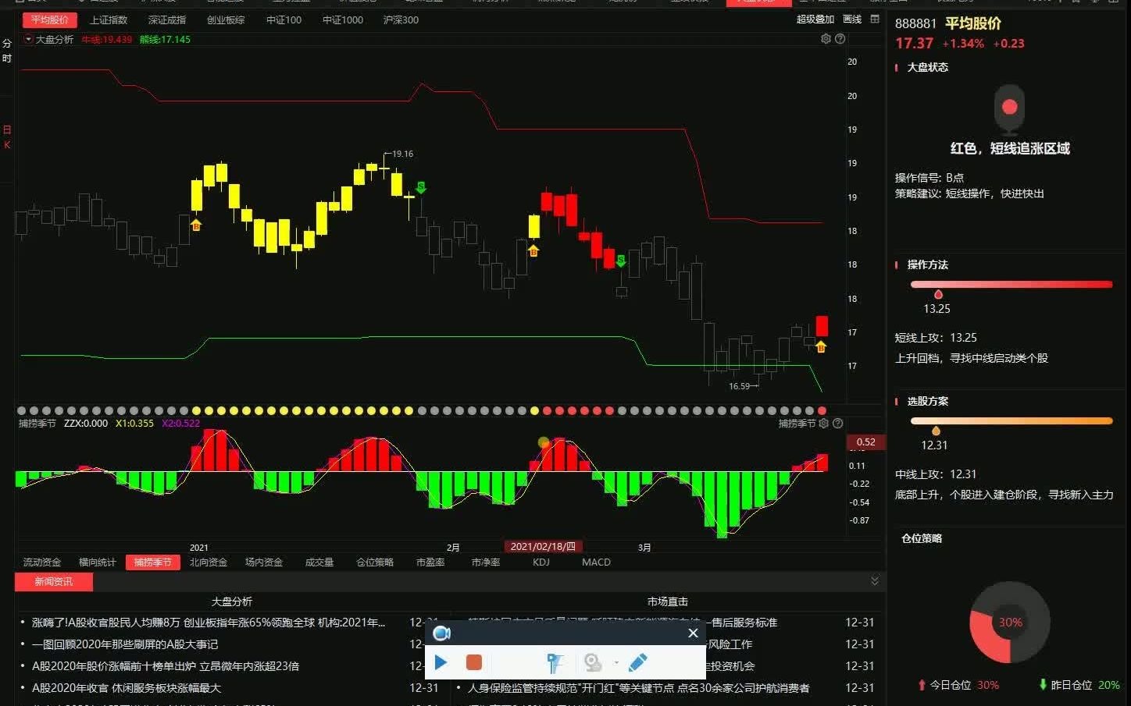The height and width of the screenshot is (706, 1131).
Task: Select the 横向统计 indicator tab
Action: point(98,562)
